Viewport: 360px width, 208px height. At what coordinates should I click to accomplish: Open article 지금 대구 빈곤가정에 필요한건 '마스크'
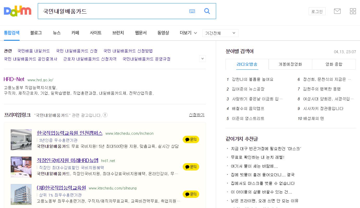[266, 149]
